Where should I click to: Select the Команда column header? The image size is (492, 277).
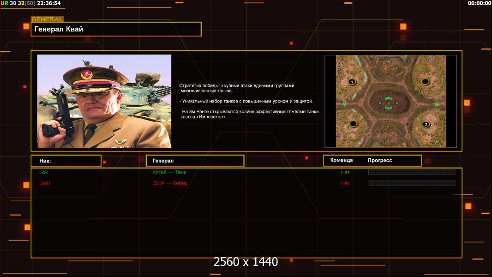342,160
